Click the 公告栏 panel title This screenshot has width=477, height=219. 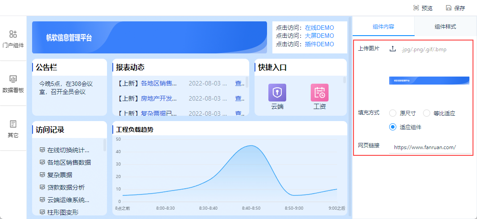[46, 67]
